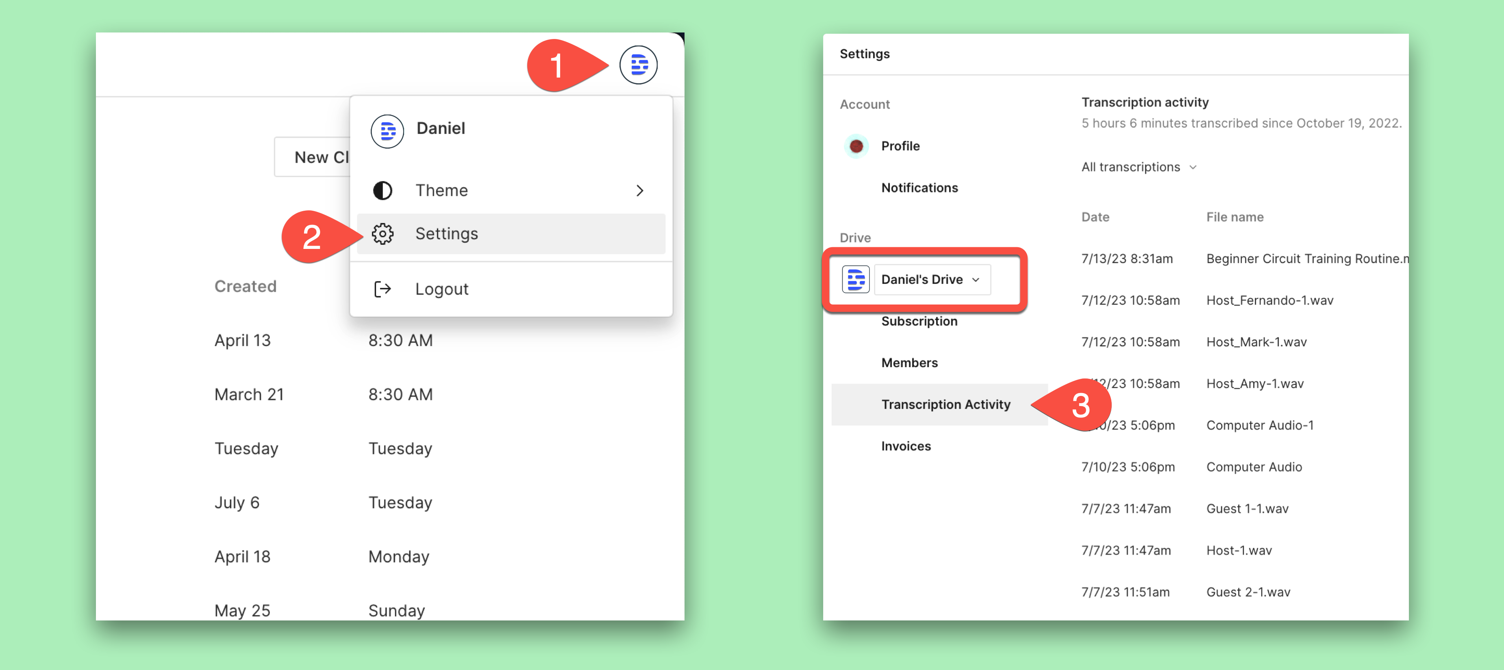Select Beginner Circuit Training Routine file

(x=1307, y=258)
